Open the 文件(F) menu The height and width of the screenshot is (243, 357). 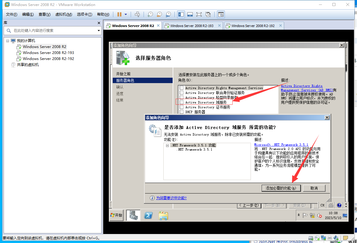click(x=12, y=14)
